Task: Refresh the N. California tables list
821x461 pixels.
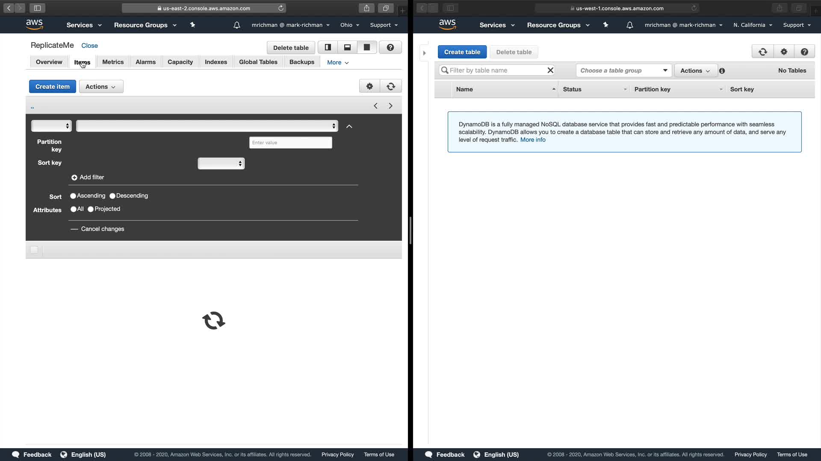Action: (x=762, y=52)
